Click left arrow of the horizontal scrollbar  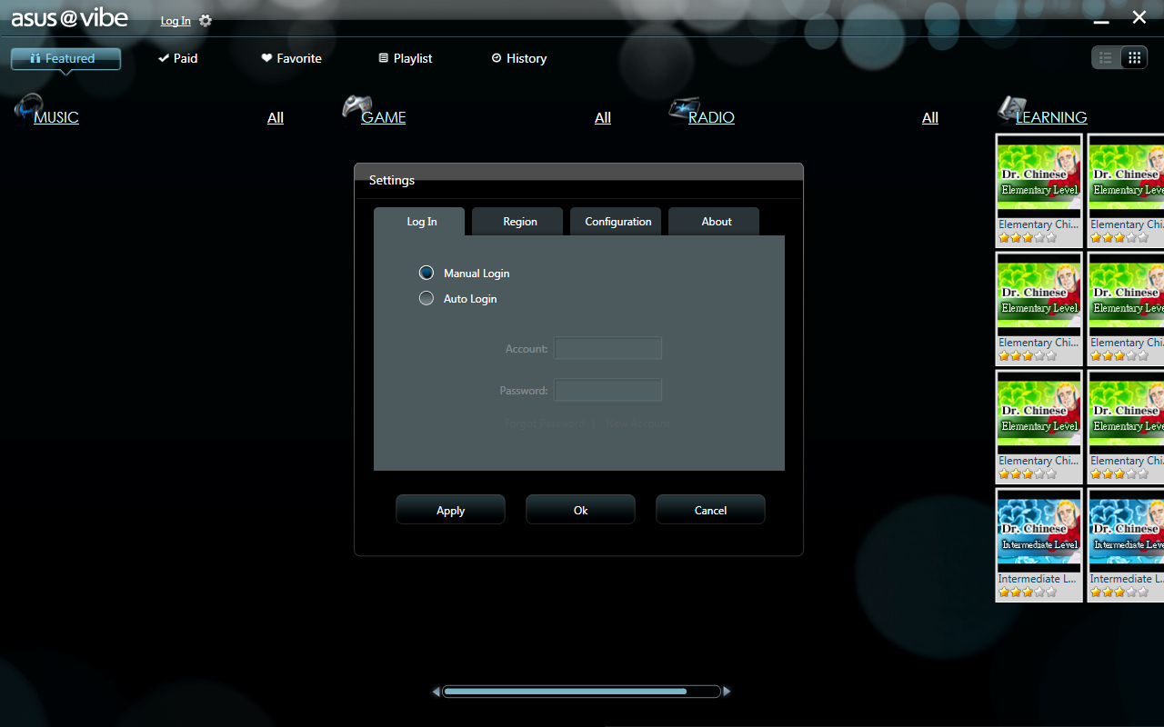coord(436,692)
